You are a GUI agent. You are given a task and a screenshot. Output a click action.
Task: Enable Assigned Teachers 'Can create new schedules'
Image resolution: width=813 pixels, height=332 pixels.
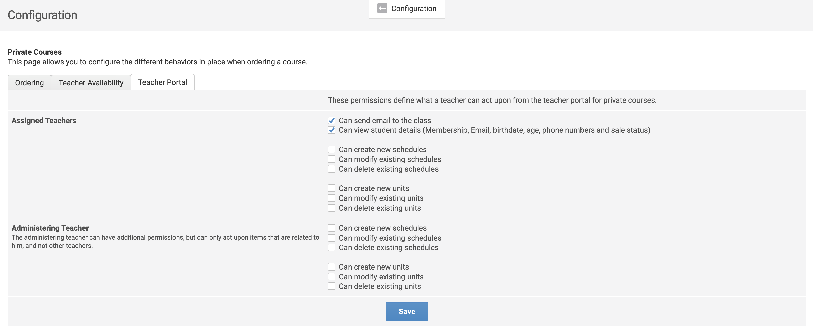point(331,149)
